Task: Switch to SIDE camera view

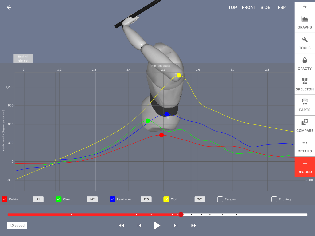Action: (x=265, y=7)
